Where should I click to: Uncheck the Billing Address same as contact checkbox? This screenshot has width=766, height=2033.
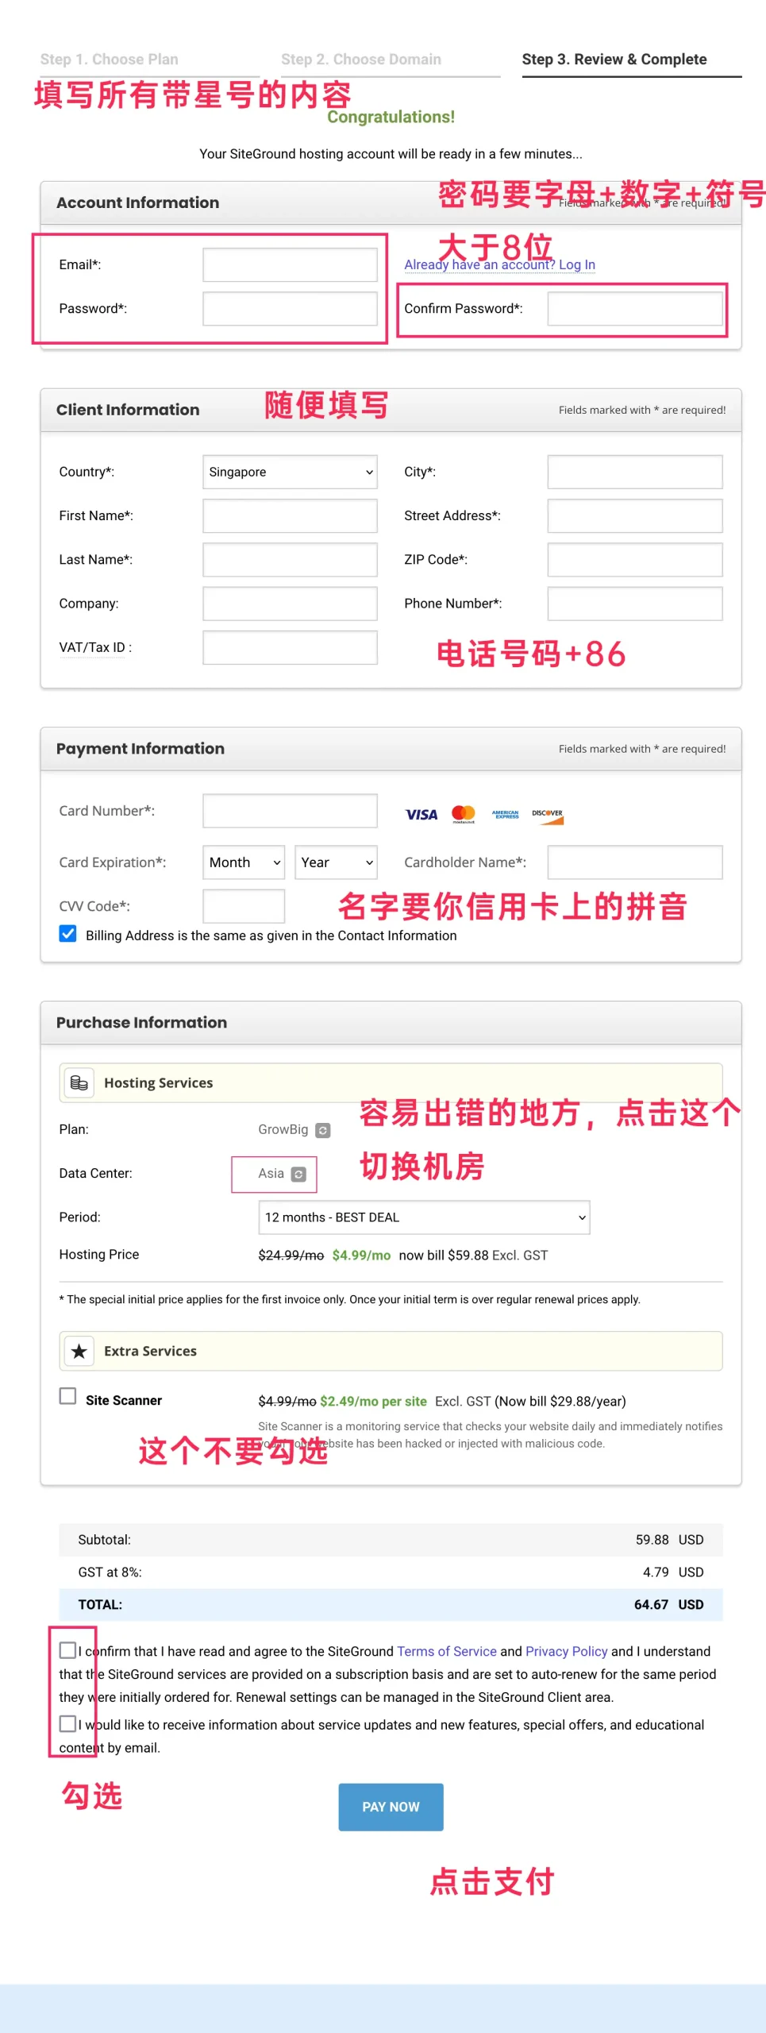(x=68, y=934)
